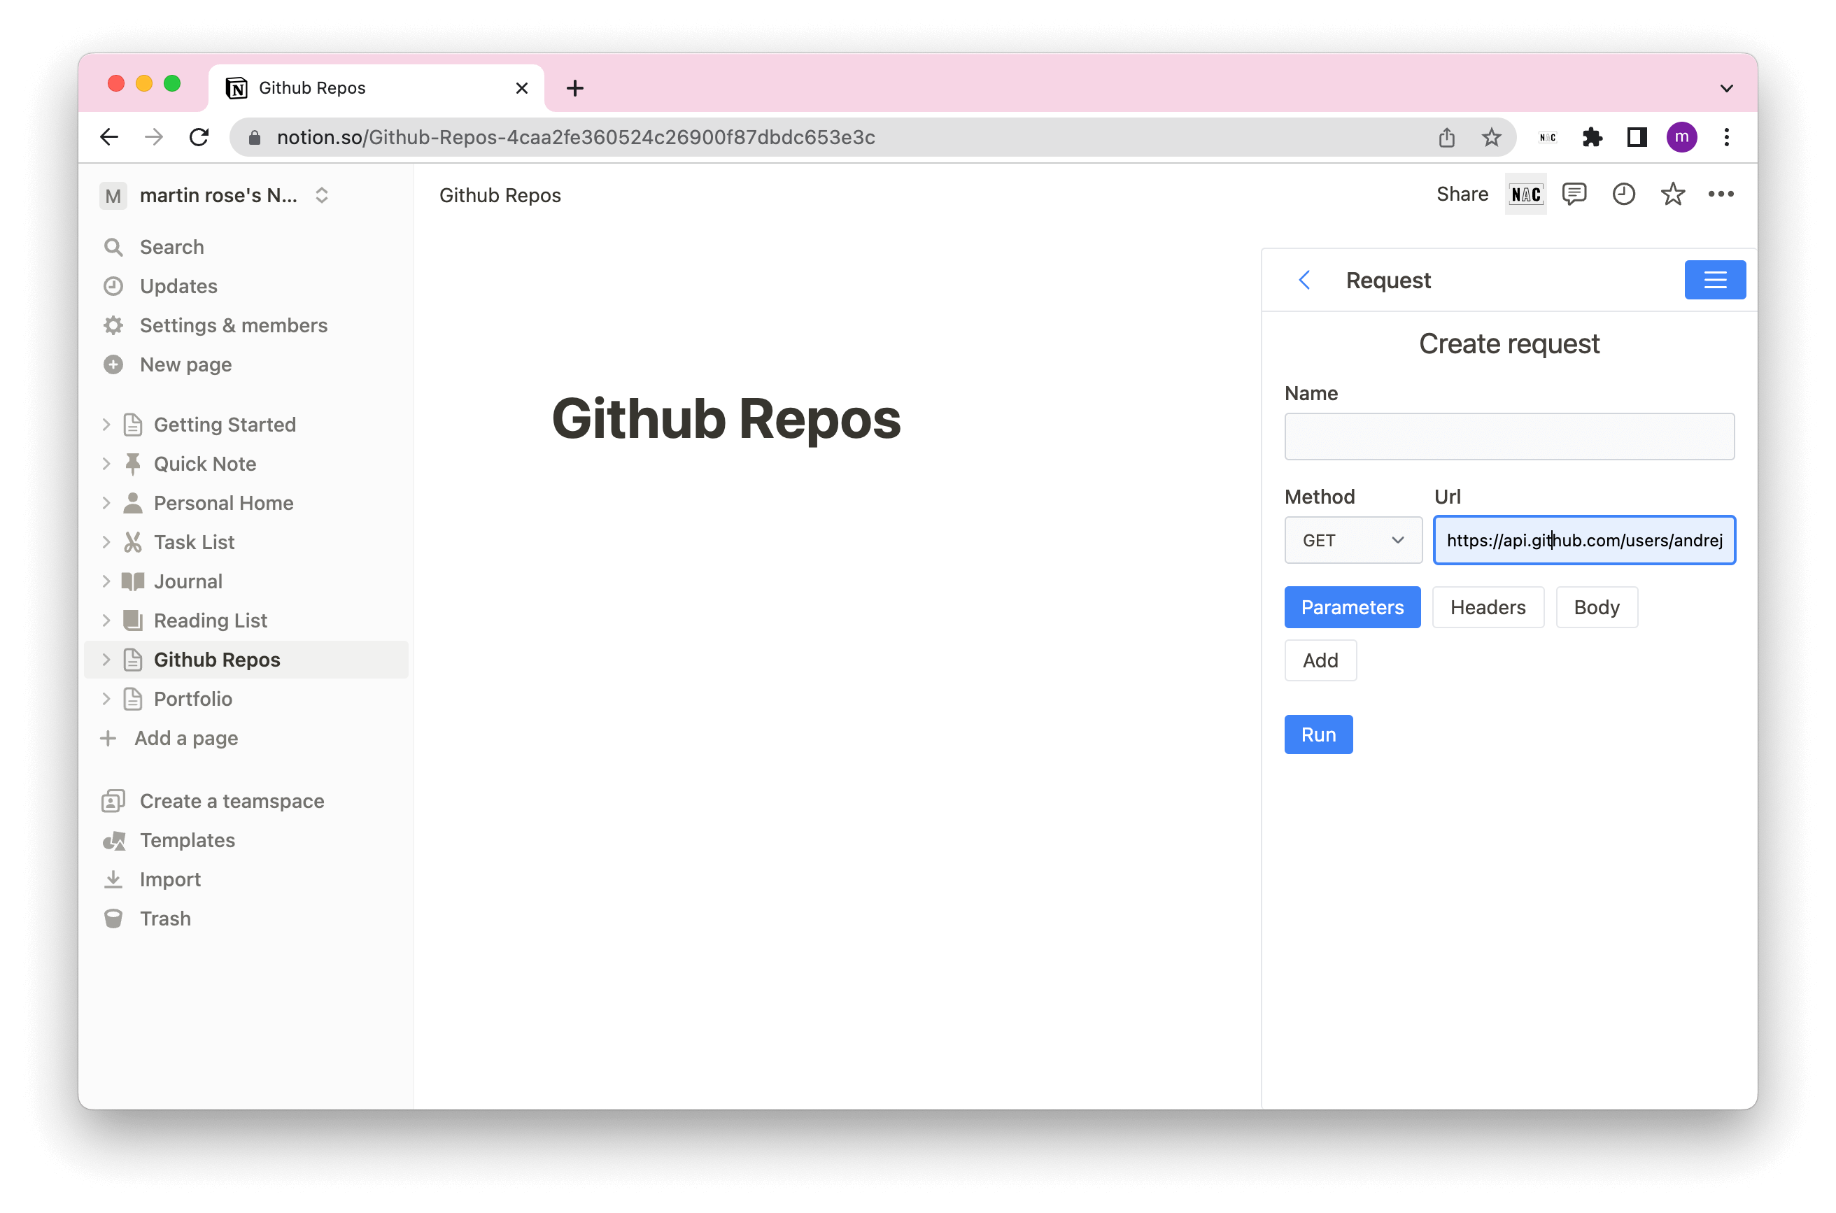1836x1213 pixels.
Task: Click the lock icon in the address bar
Action: 254,137
